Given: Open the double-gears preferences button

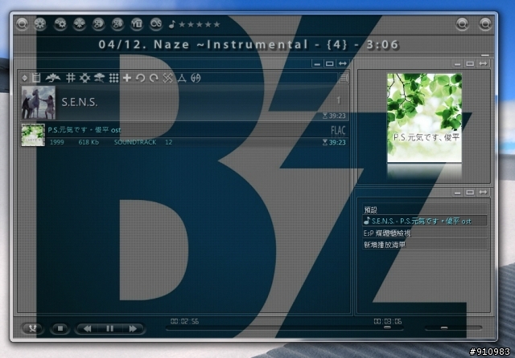Looking at the screenshot, I should pos(60,24).
